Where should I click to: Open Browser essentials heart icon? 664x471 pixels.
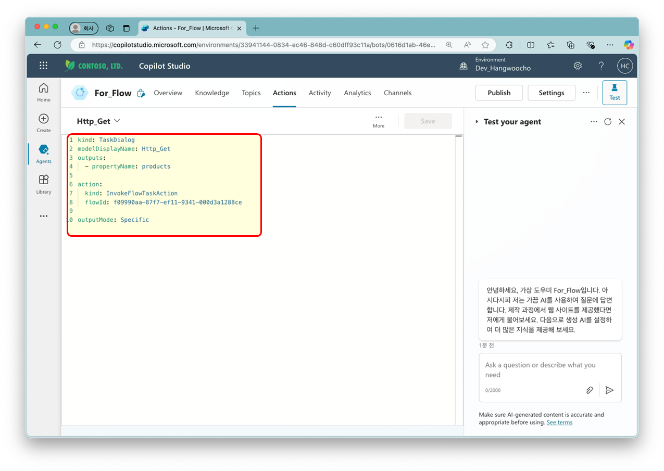coord(591,45)
